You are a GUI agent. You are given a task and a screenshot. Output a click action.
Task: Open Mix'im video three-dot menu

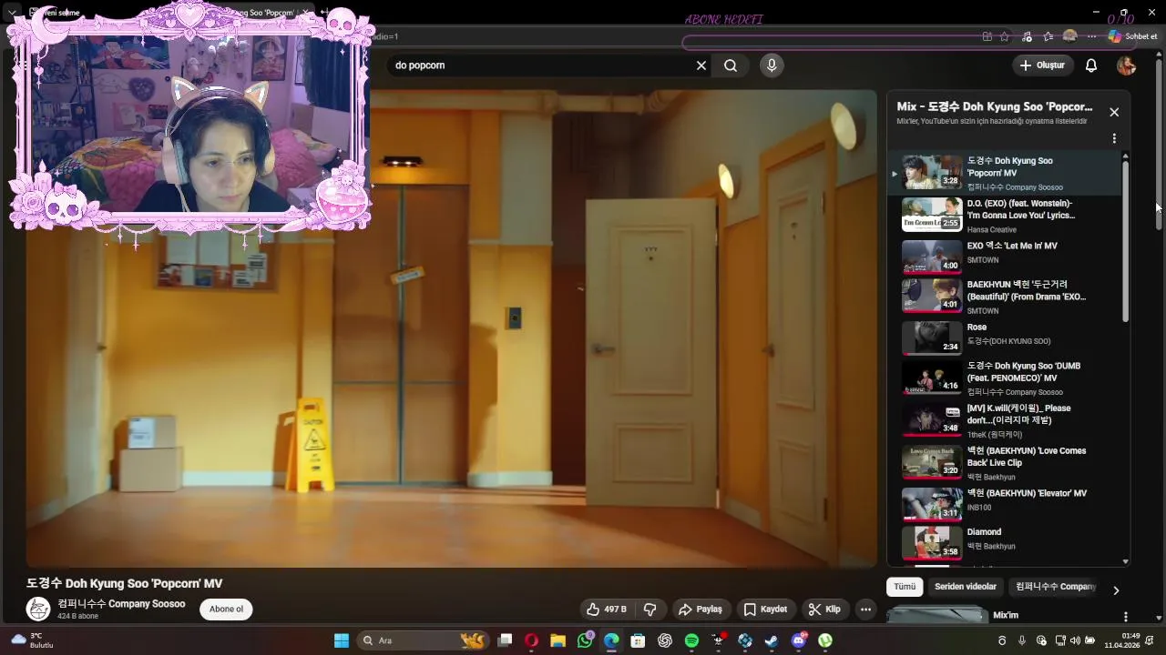[1125, 617]
